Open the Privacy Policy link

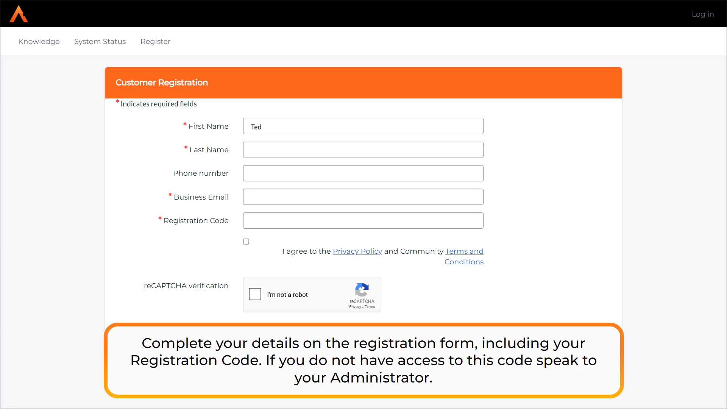click(x=357, y=251)
